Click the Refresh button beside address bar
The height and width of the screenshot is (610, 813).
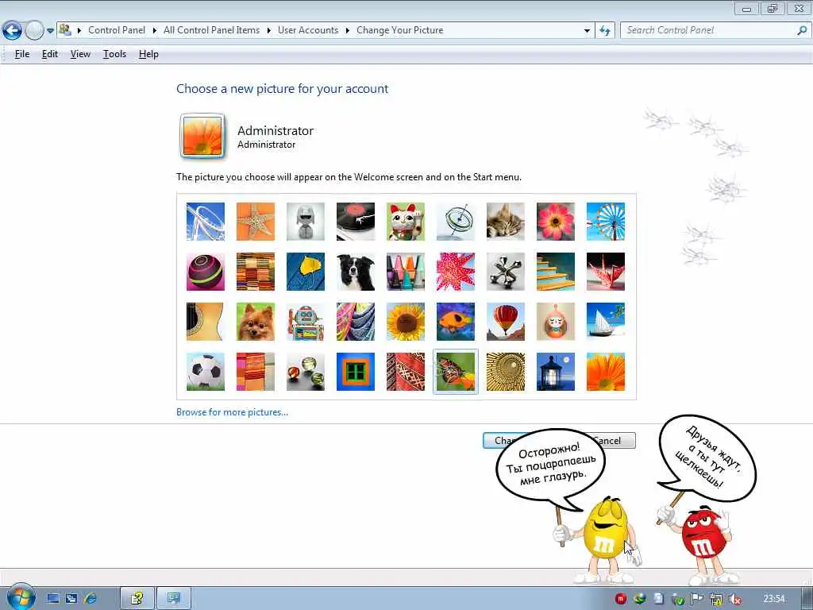point(604,31)
